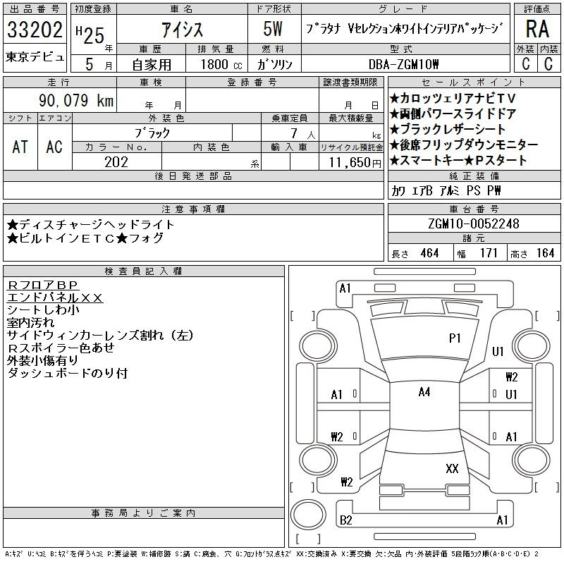The image size is (564, 564).
Task: Click the top-left empty bracket beside the diagram
Action: 302,316
